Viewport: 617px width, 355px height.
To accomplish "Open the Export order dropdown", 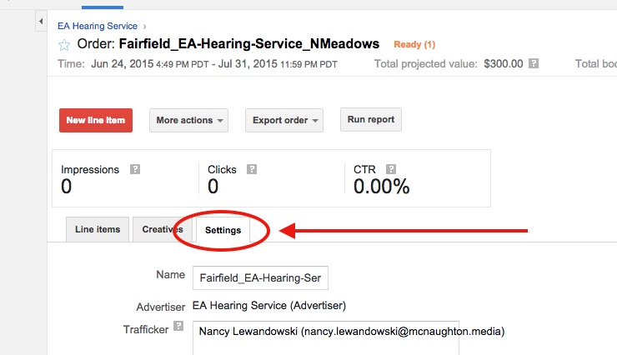I will coord(283,120).
